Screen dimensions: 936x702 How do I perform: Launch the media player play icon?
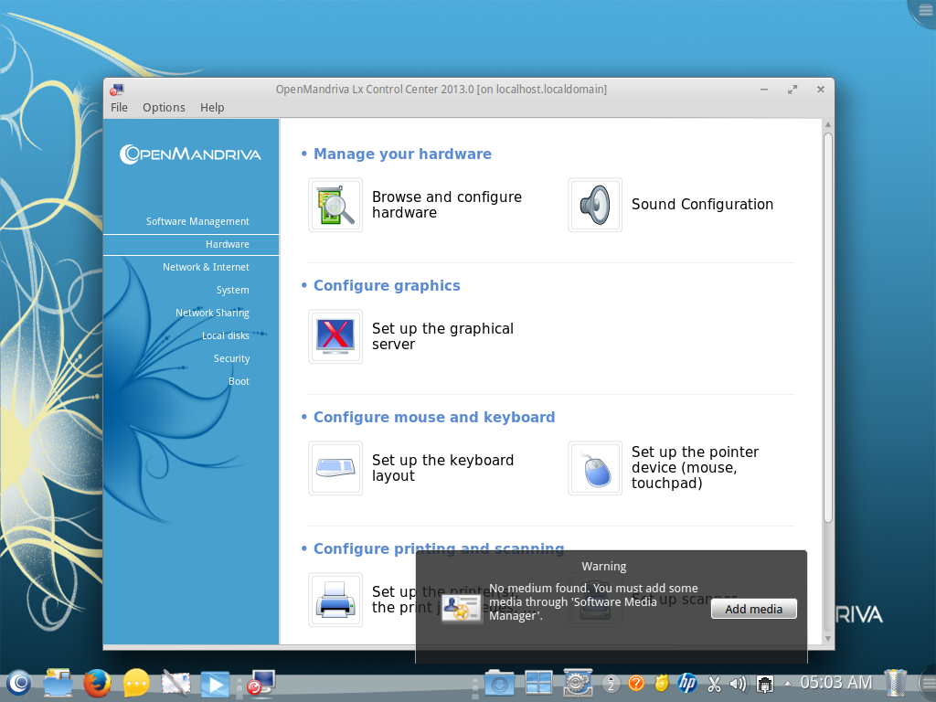click(214, 682)
